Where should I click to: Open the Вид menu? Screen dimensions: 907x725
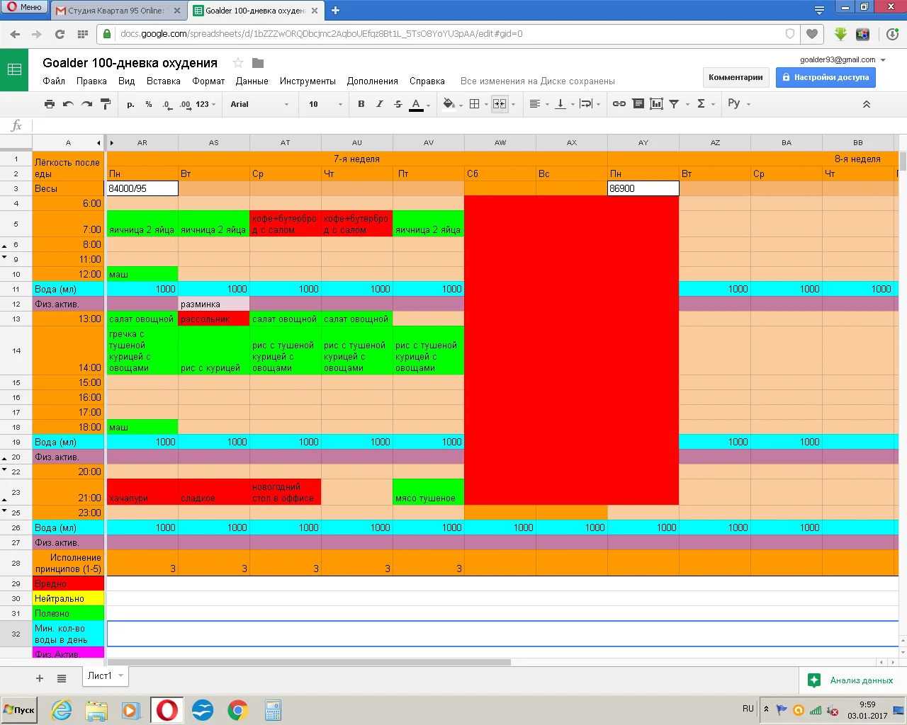point(126,81)
